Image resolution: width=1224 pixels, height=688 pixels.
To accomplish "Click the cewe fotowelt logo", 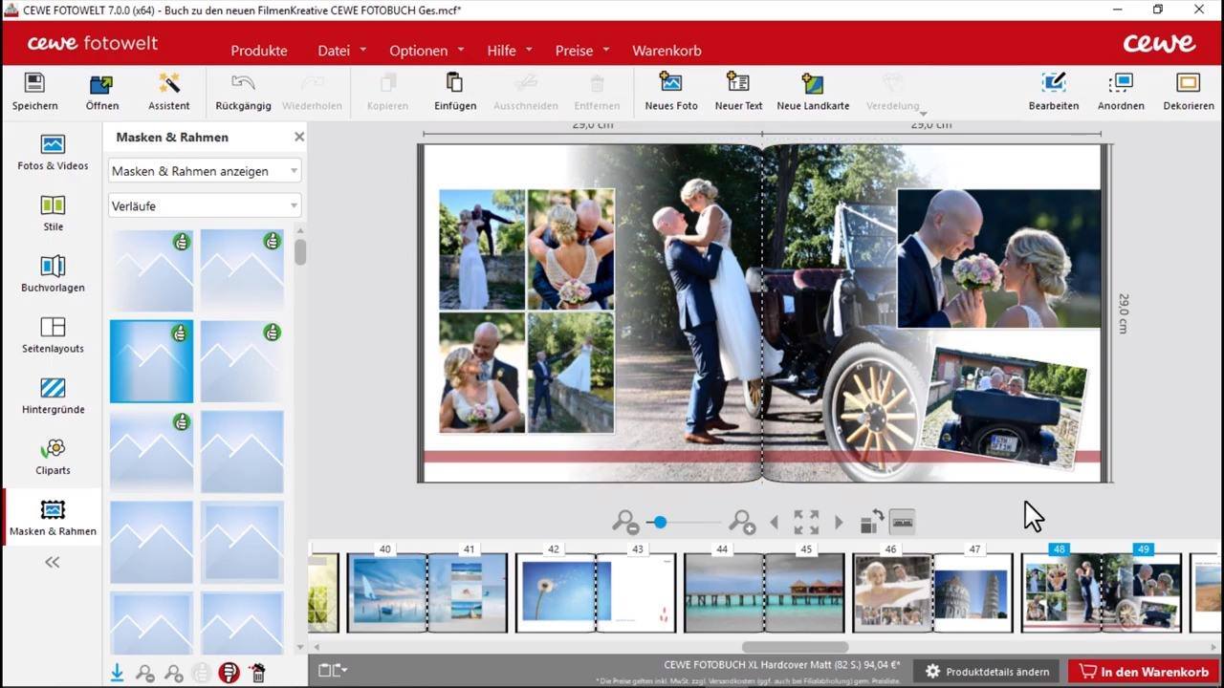I will point(93,44).
